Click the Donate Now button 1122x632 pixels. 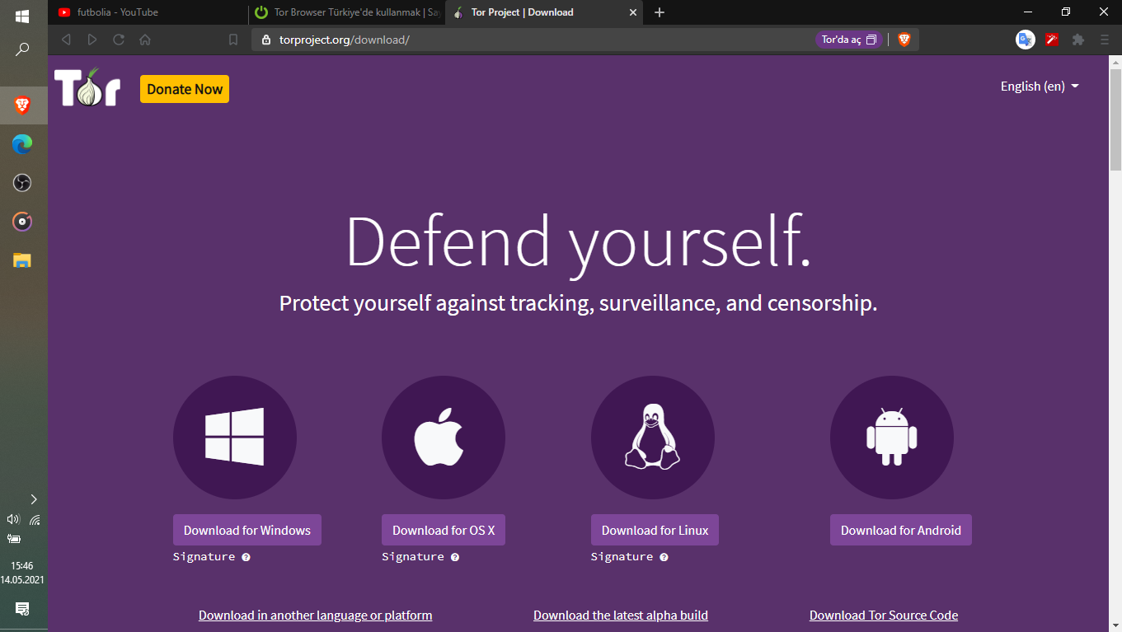[185, 89]
